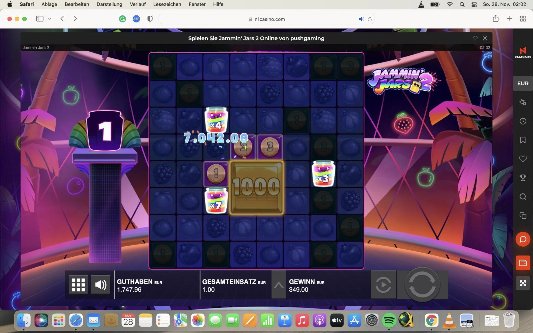Click the overlapping squares icon in the casino sidebar
533x333 pixels.
[523, 216]
